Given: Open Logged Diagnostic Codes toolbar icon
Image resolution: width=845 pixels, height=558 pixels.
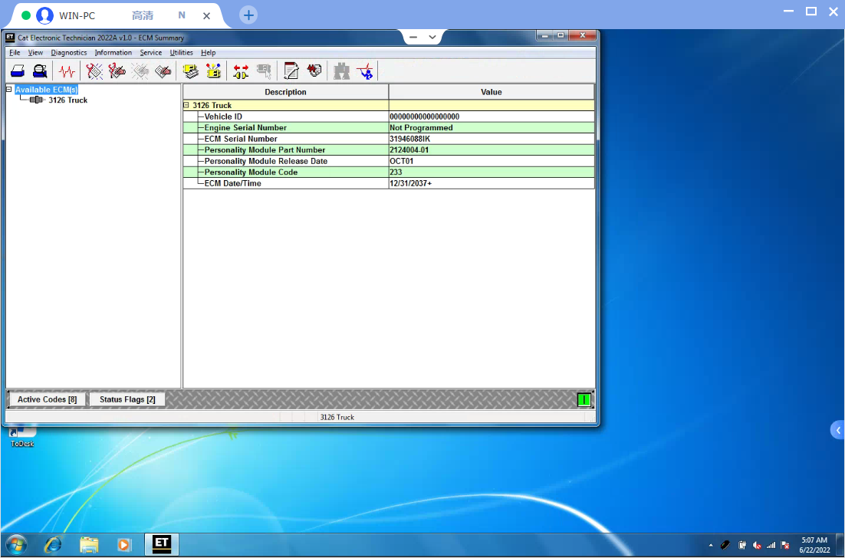Looking at the screenshot, I should click(117, 71).
